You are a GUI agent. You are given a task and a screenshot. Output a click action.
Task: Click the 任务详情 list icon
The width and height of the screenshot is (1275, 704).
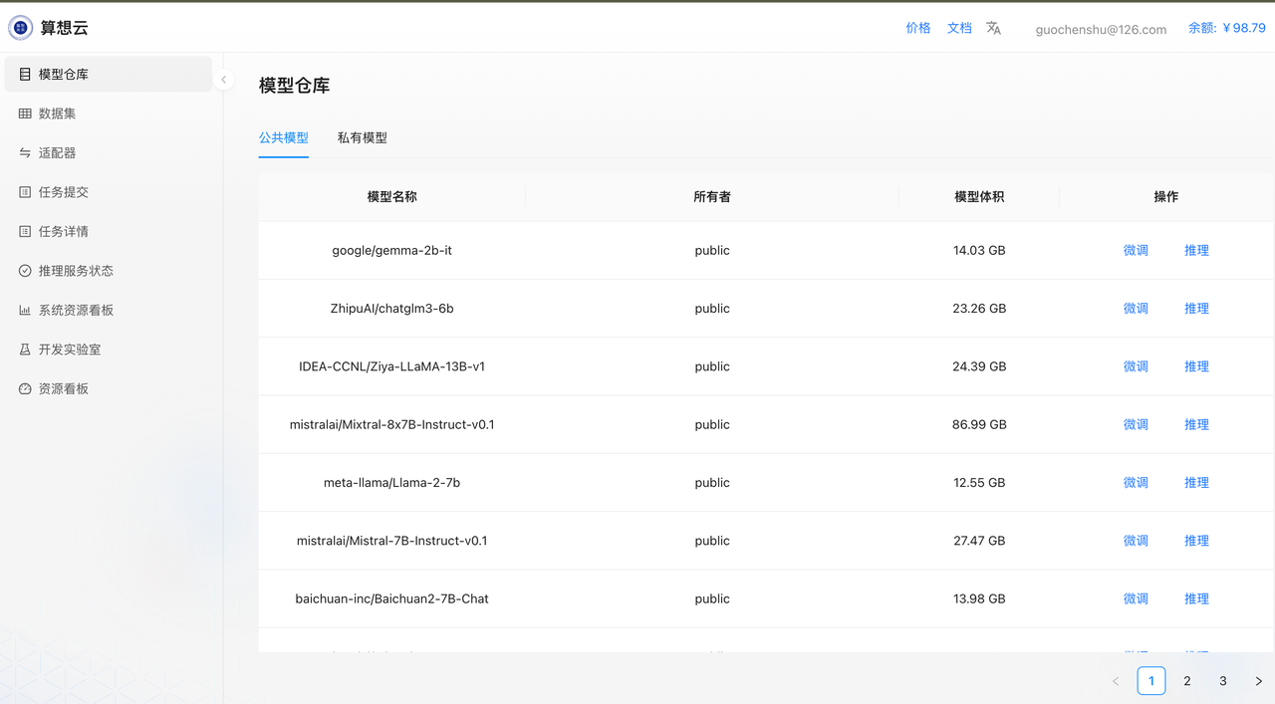click(x=25, y=232)
